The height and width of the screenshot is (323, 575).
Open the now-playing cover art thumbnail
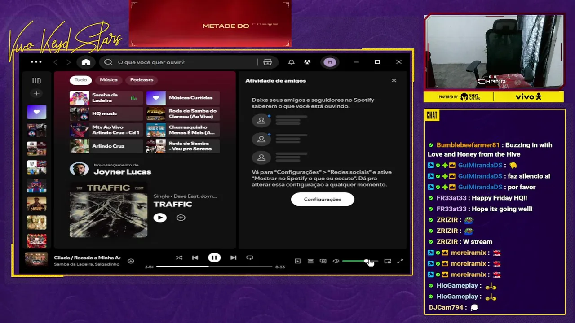(36, 259)
